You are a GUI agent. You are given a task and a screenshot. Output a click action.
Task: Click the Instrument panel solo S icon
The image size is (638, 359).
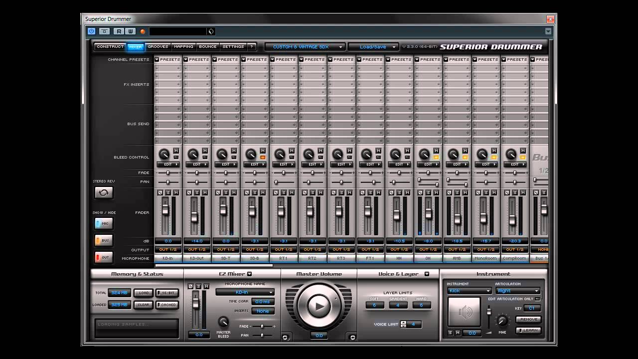(451, 333)
